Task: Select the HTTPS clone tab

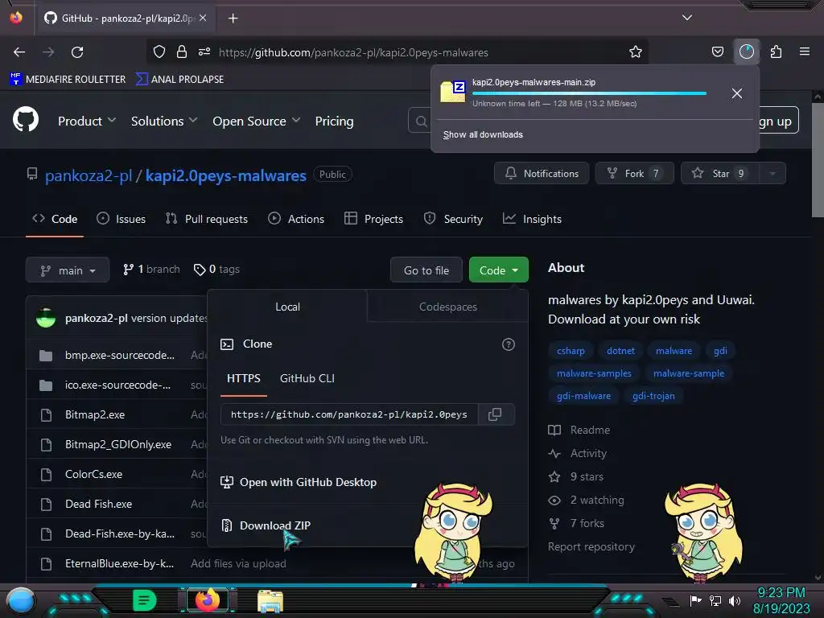Action: (x=243, y=378)
